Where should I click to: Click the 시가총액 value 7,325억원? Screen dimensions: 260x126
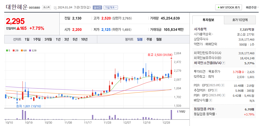coord(247,30)
